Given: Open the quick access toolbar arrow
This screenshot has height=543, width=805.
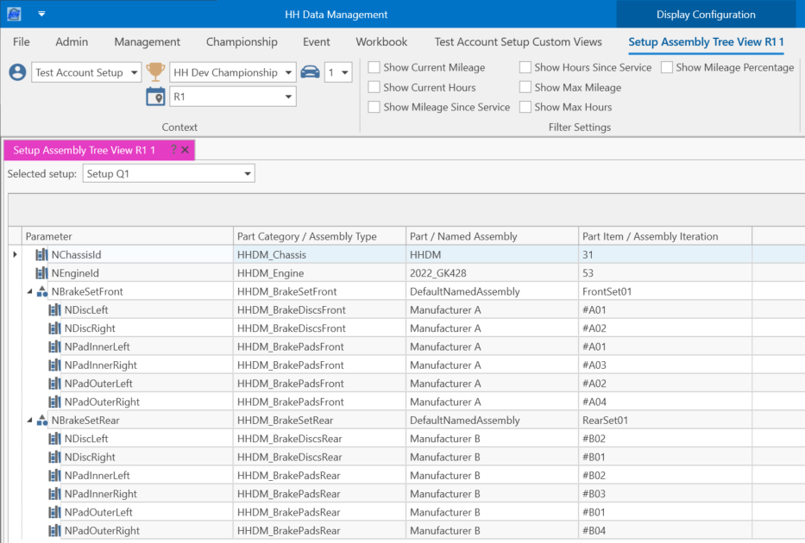Looking at the screenshot, I should [41, 14].
